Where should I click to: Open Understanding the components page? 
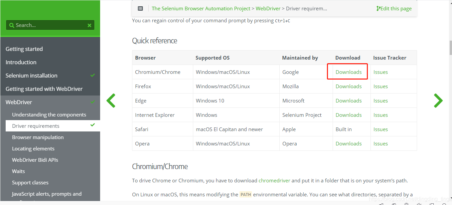pyautogui.click(x=49, y=115)
